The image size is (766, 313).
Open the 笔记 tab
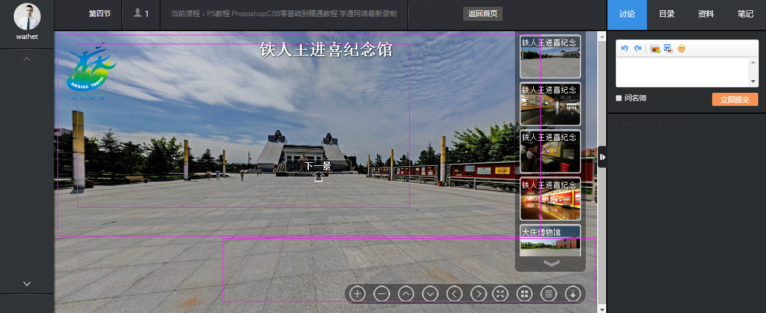pos(746,14)
